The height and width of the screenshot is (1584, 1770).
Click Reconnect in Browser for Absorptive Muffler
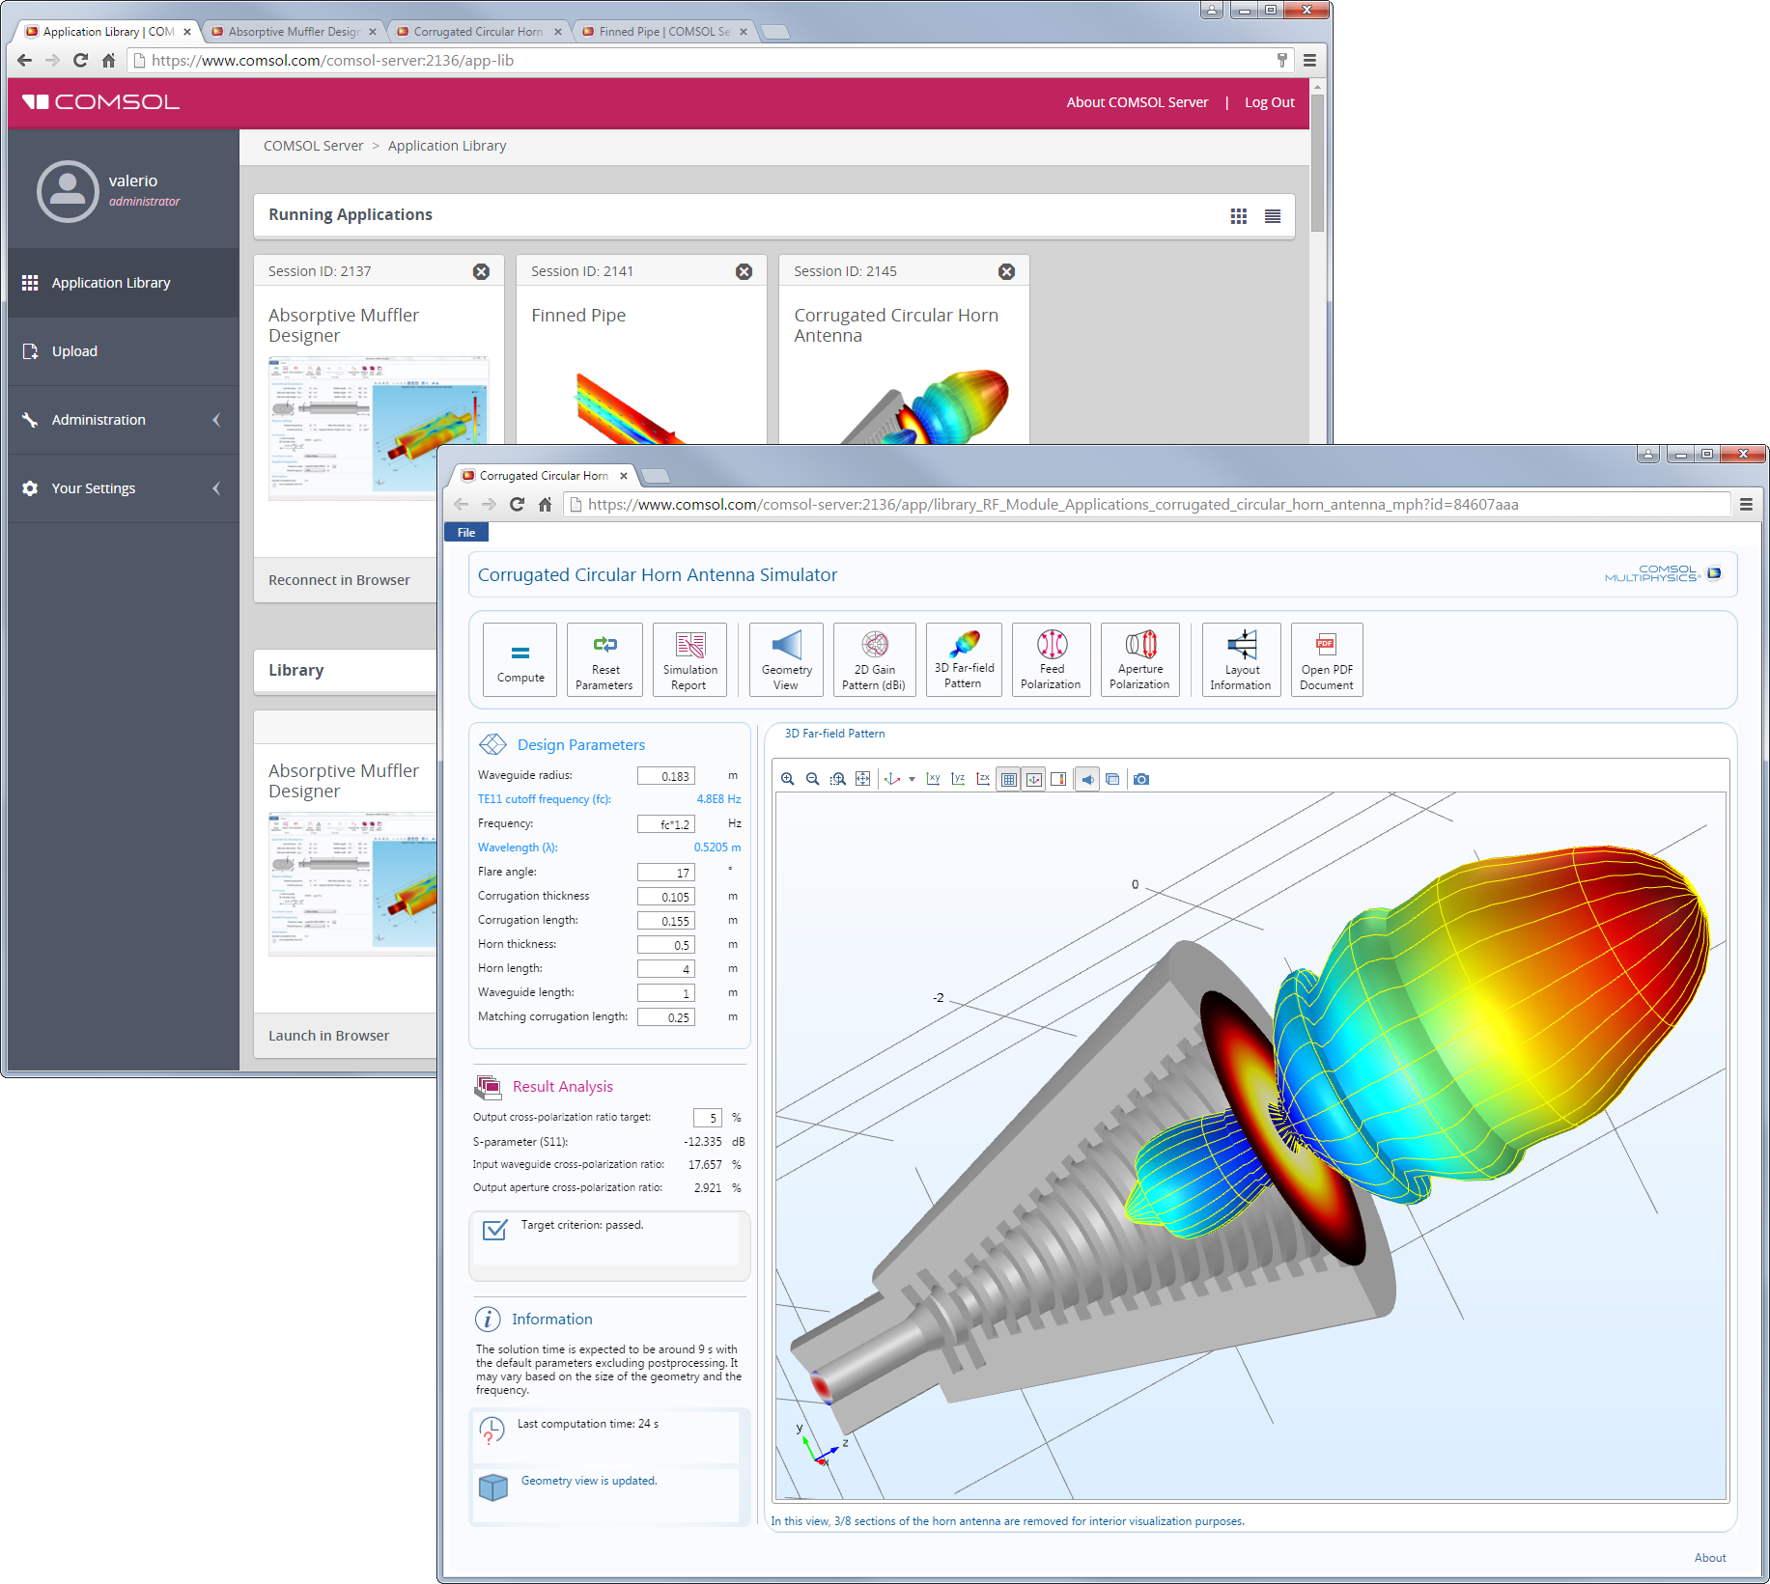339,580
